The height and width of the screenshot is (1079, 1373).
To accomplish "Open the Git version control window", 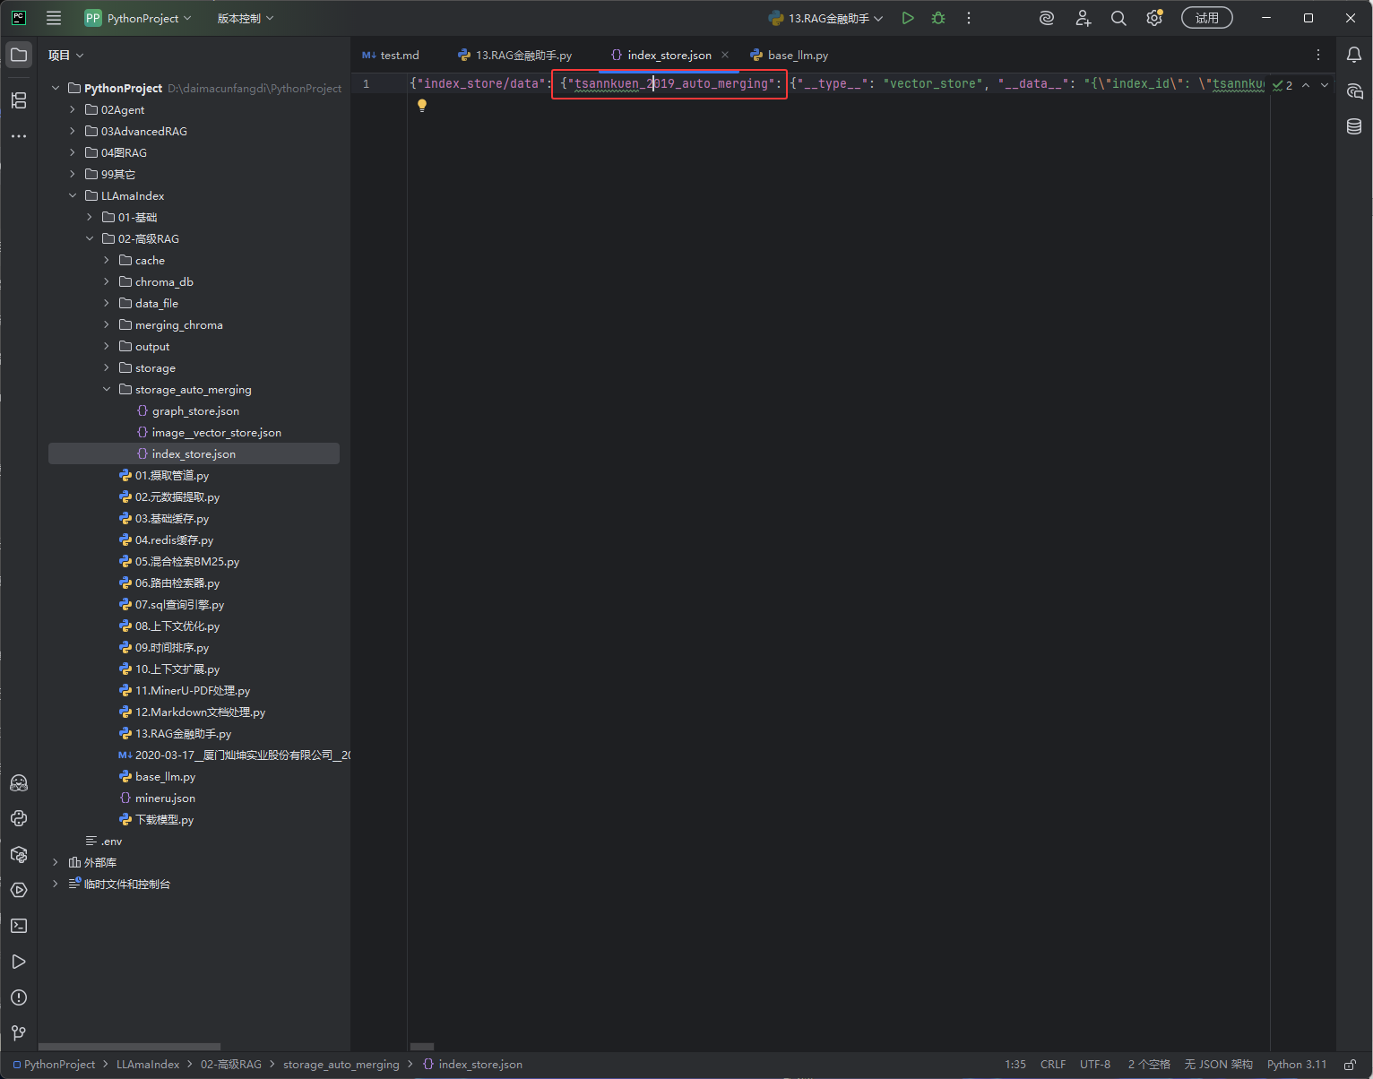I will [19, 1033].
